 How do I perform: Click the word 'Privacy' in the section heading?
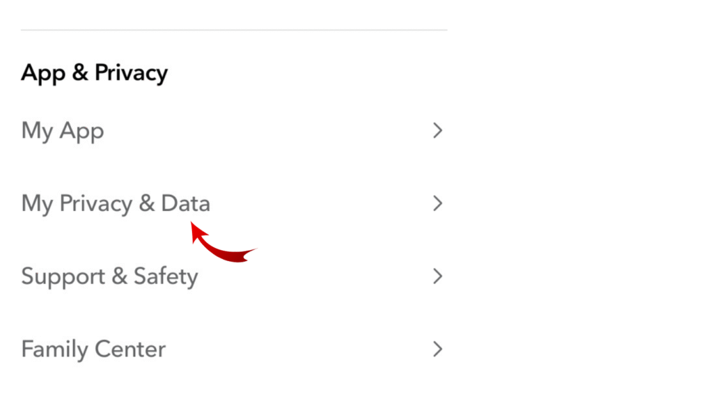pos(131,73)
